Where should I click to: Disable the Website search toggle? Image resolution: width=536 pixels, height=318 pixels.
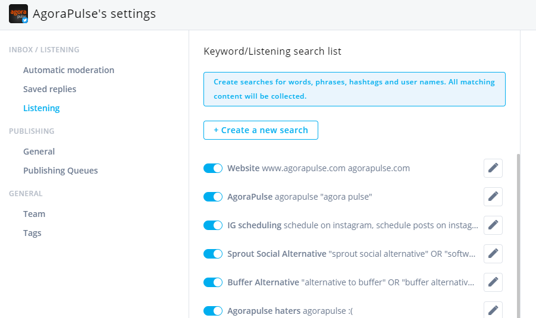point(213,168)
